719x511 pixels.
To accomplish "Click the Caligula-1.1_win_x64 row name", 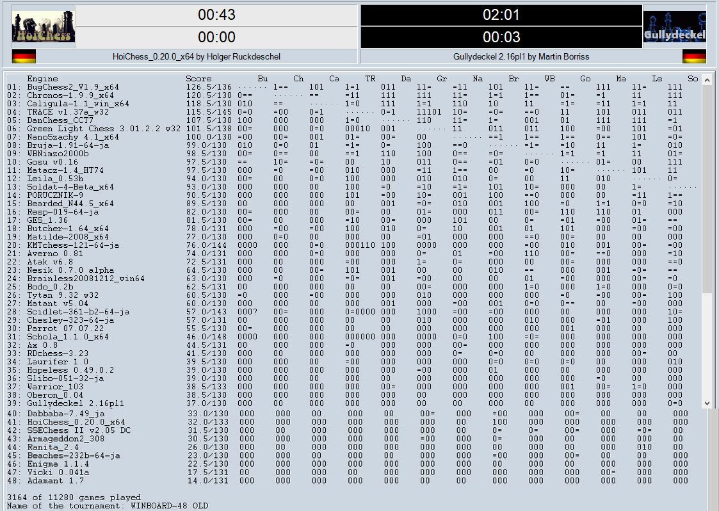I will (78, 104).
